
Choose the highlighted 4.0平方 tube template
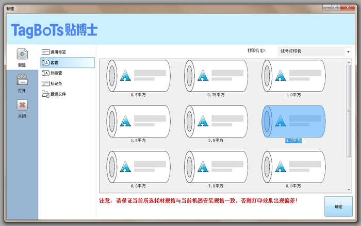(293, 121)
